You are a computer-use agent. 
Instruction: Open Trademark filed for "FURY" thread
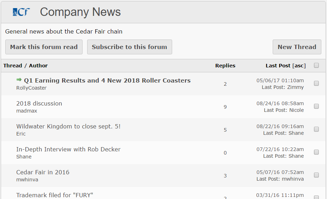tap(55, 195)
